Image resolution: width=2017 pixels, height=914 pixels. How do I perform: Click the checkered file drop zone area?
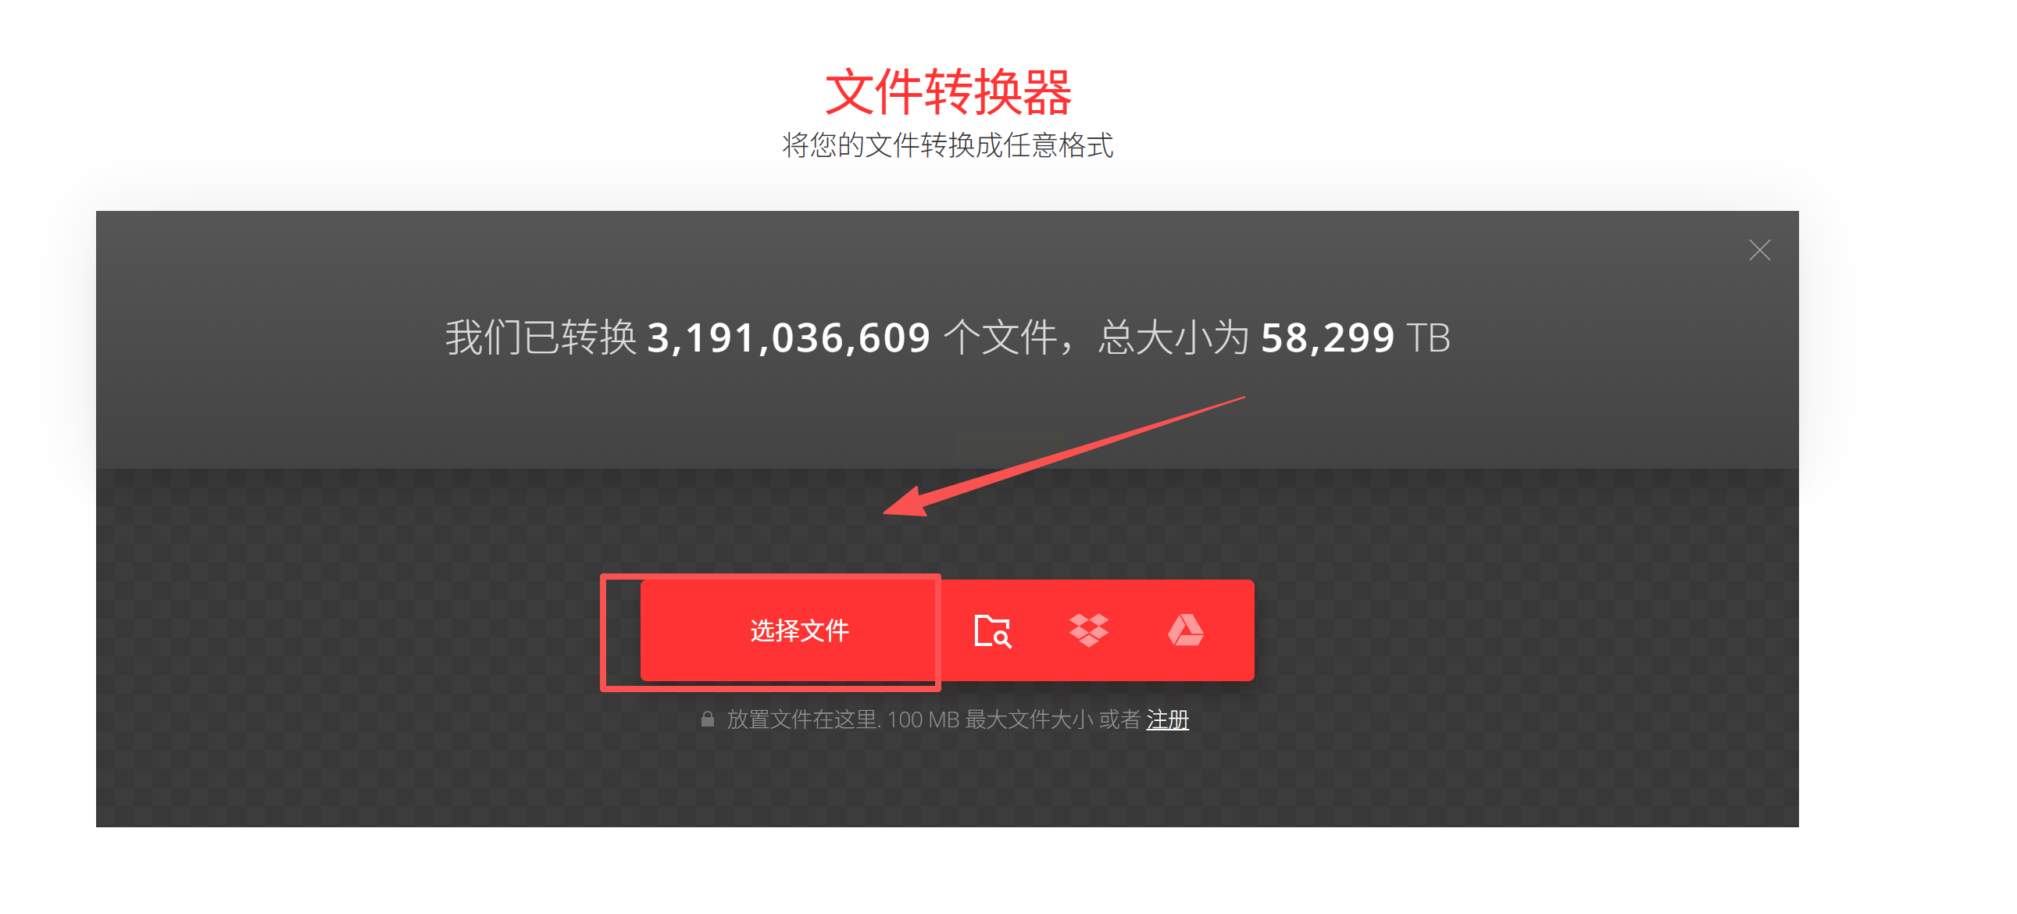[x=948, y=647]
